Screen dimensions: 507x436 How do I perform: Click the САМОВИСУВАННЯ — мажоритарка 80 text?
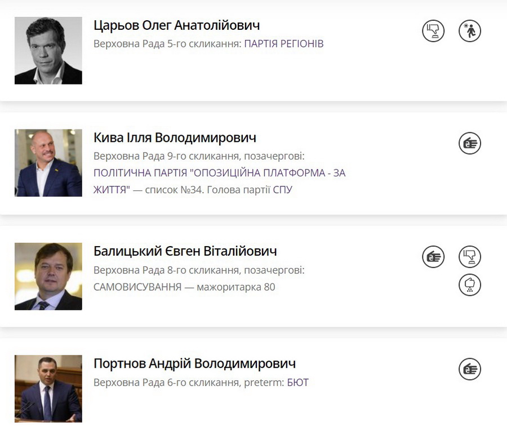coord(184,287)
